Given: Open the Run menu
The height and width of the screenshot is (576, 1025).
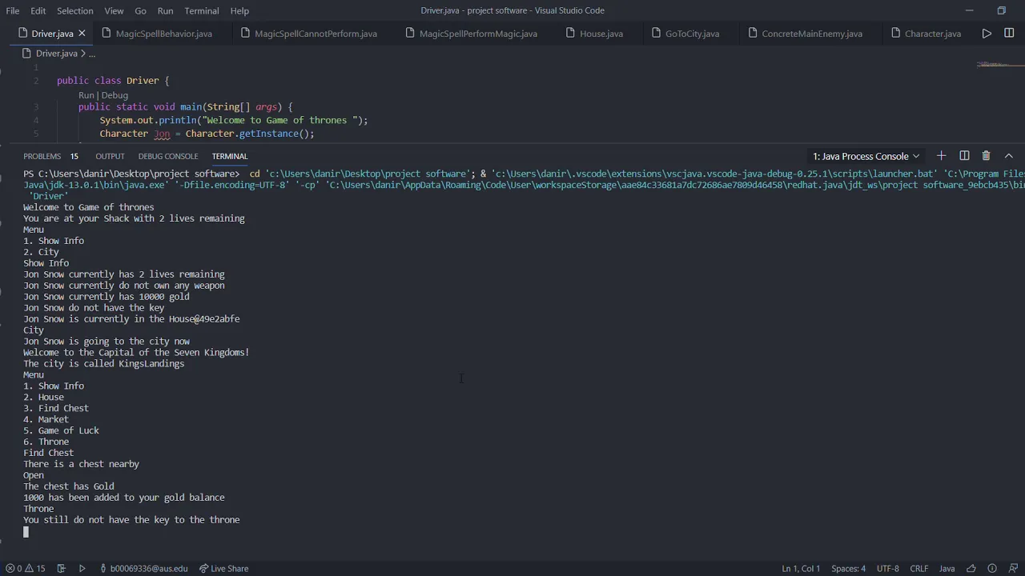Looking at the screenshot, I should tap(165, 10).
